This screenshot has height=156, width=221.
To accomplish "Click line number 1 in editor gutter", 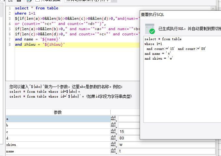I will [x=10, y=8].
